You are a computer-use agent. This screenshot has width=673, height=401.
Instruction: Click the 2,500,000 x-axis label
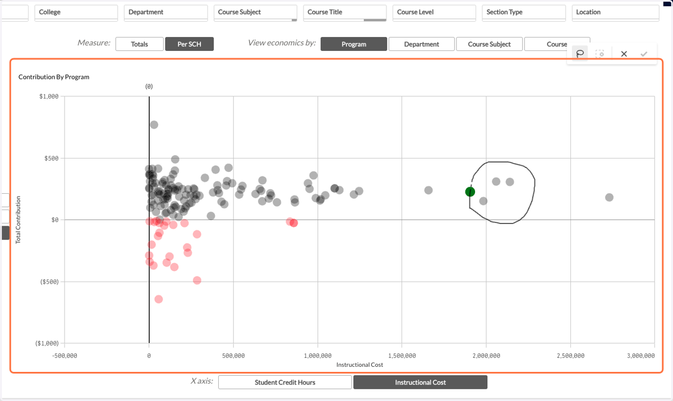(x=570, y=355)
